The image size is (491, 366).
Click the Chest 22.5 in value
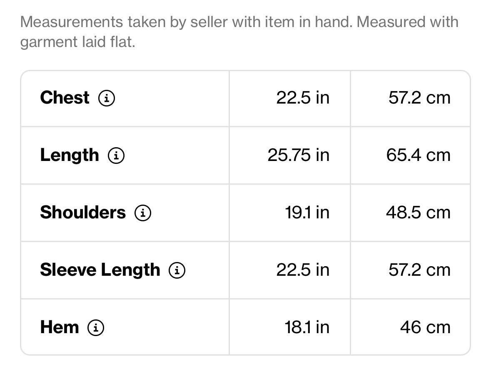click(x=303, y=98)
